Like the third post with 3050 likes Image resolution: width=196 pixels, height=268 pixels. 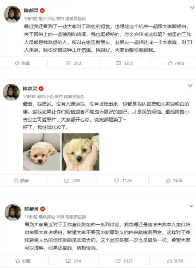(175, 261)
